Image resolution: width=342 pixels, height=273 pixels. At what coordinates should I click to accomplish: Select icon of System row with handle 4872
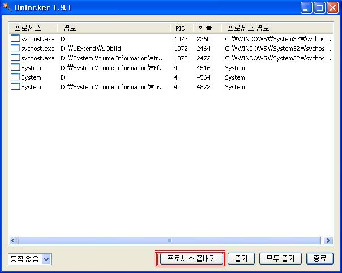[x=15, y=86]
